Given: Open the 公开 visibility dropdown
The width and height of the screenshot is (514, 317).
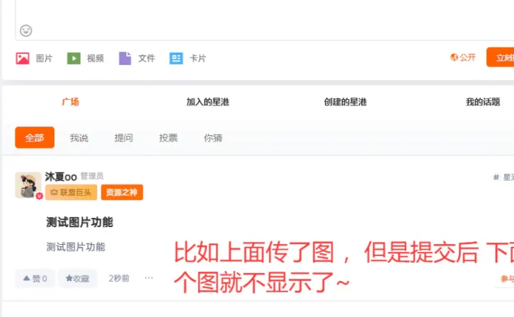Looking at the screenshot, I should point(463,57).
